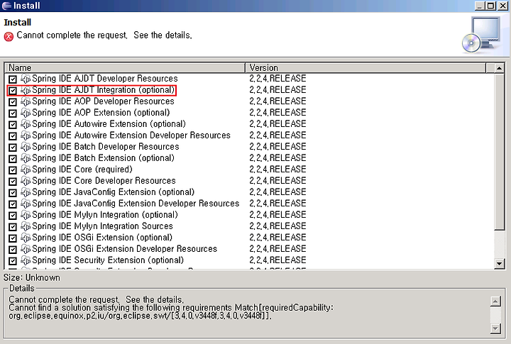Click the feature list vertical scrollbar thumb

pyautogui.click(x=499, y=152)
